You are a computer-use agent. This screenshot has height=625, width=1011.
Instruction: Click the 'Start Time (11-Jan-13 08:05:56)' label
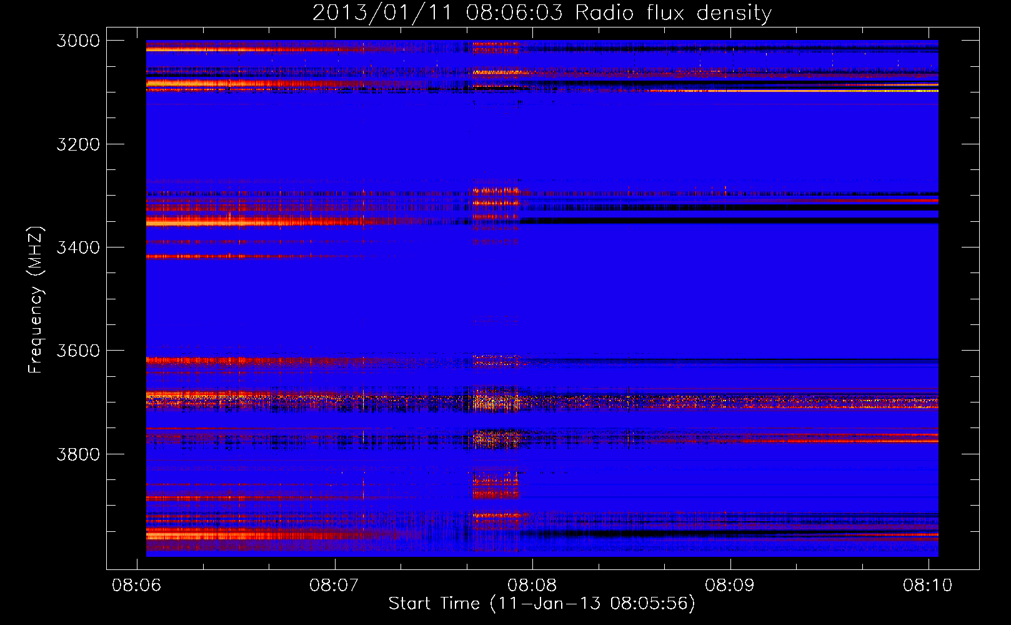[542, 604]
